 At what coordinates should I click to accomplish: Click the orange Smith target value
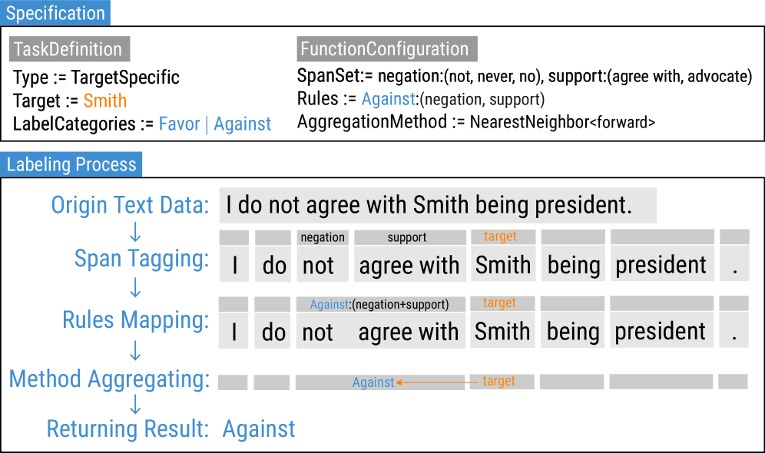click(105, 101)
